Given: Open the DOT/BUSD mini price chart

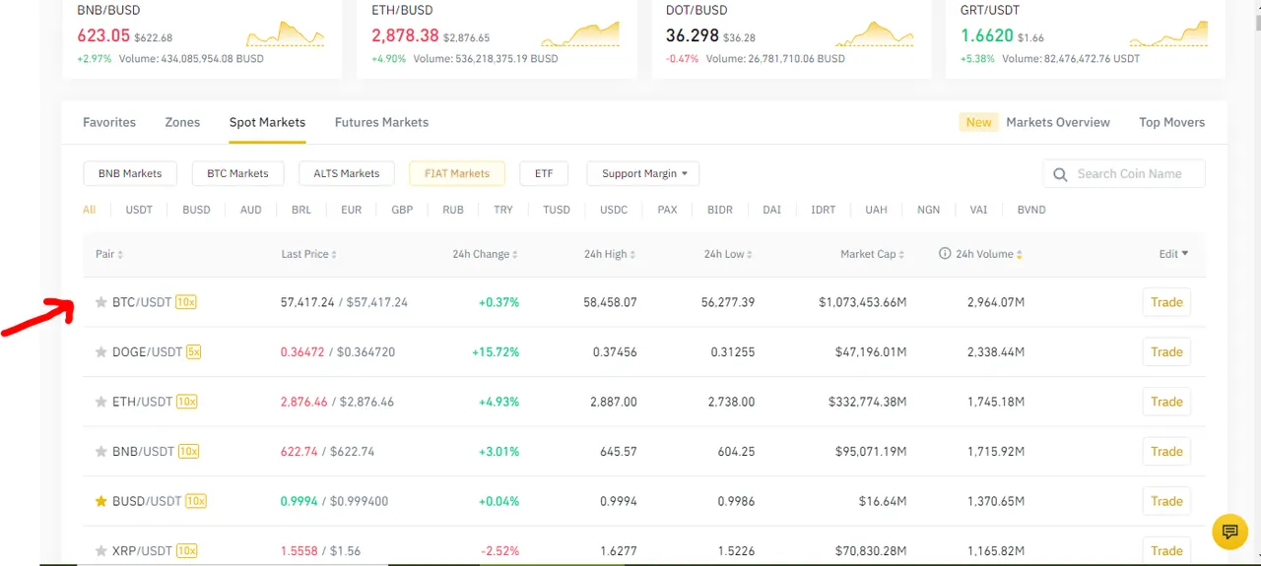Looking at the screenshot, I should point(874,34).
